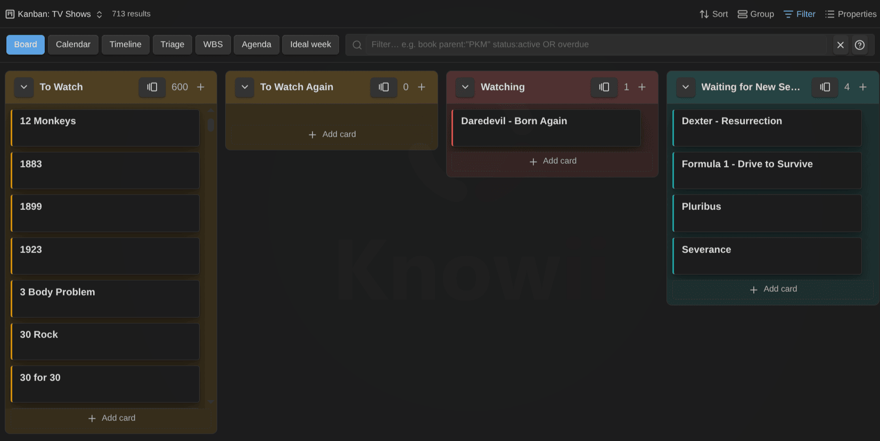Screen dimensions: 880x441
Task: Open the 12 Monkeys card
Action: (105, 128)
